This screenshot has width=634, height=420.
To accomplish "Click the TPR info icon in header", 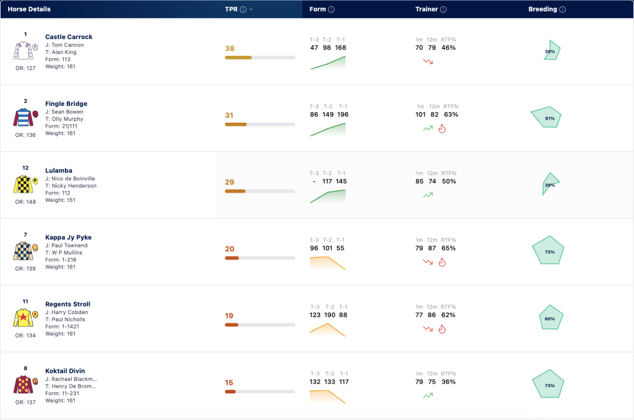I will [243, 9].
